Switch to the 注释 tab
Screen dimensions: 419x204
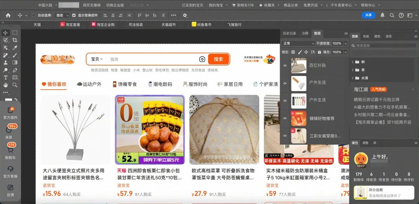point(305,33)
